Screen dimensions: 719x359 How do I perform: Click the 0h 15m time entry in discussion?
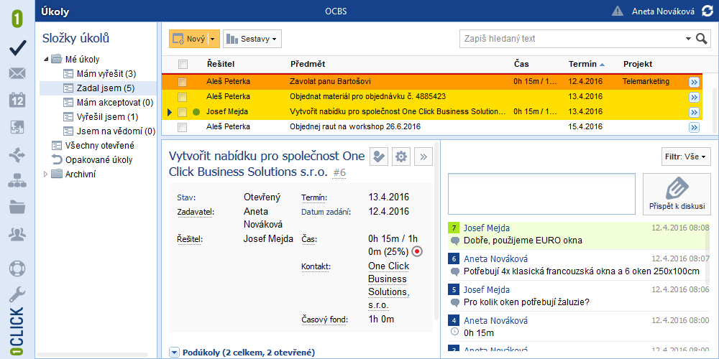(x=479, y=333)
